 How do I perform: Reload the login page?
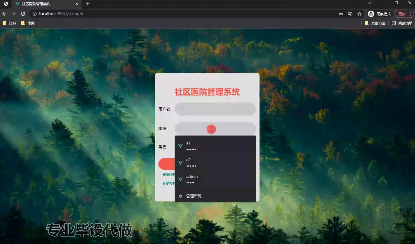pos(23,14)
